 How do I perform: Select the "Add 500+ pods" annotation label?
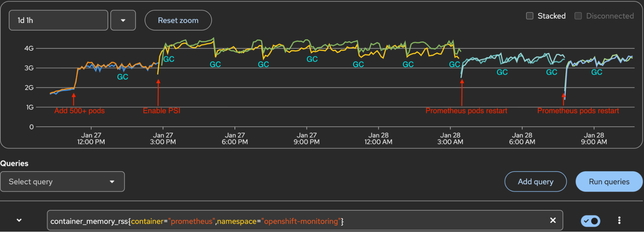pos(80,111)
